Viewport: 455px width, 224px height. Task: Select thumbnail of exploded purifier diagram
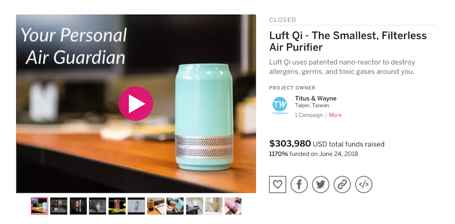coord(136,206)
